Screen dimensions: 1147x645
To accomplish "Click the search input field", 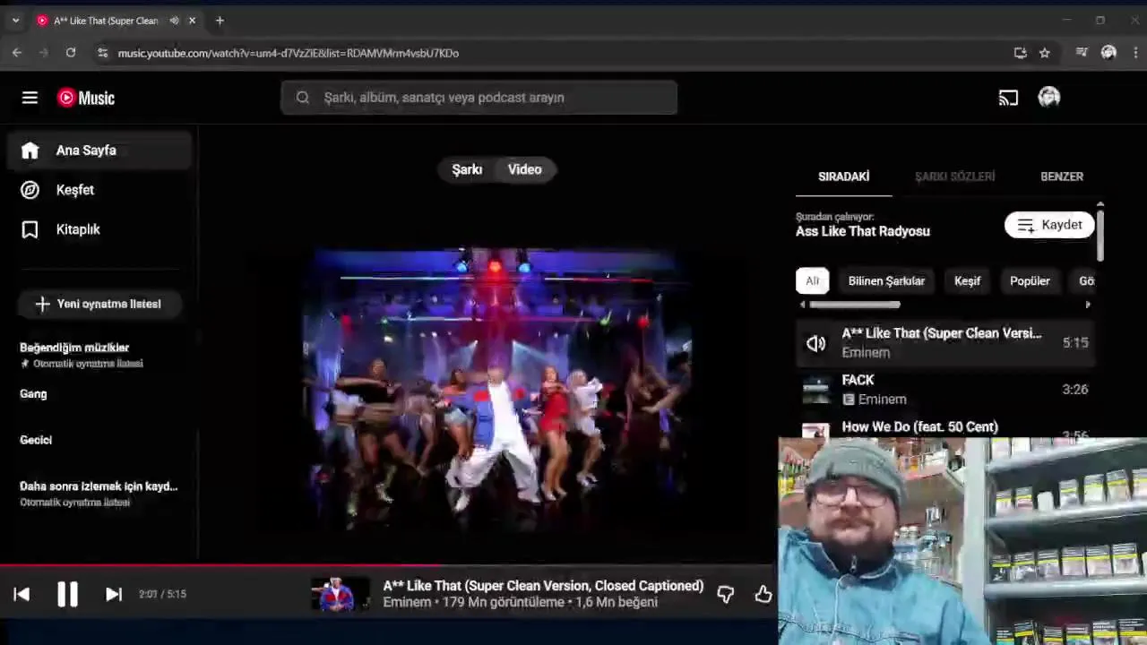I will point(479,98).
